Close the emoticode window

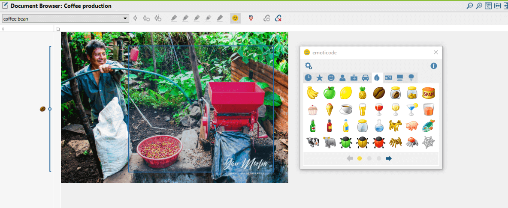(436, 52)
